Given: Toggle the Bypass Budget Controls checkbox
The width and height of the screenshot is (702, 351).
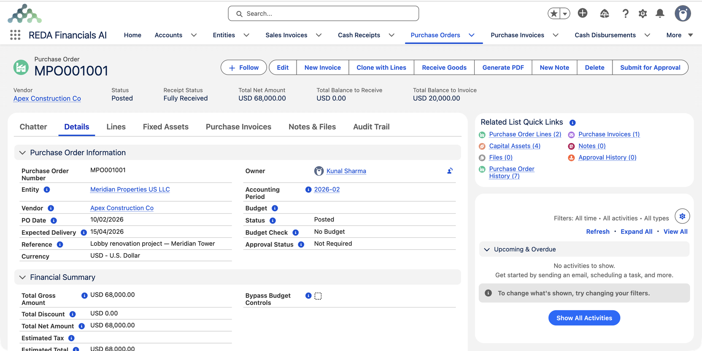Looking at the screenshot, I should 318,296.
